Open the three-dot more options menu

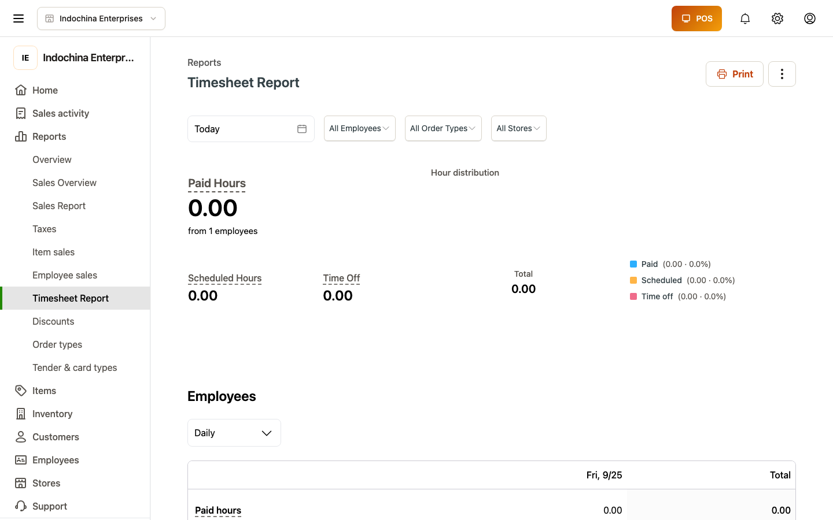[782, 74]
